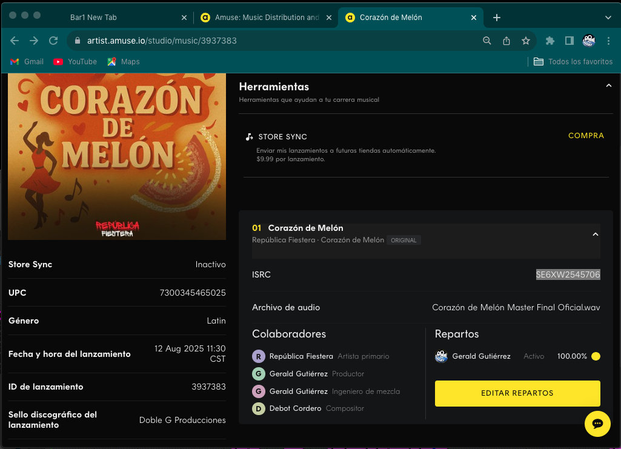
Task: Click the Herramientas heading
Action: pos(274,87)
